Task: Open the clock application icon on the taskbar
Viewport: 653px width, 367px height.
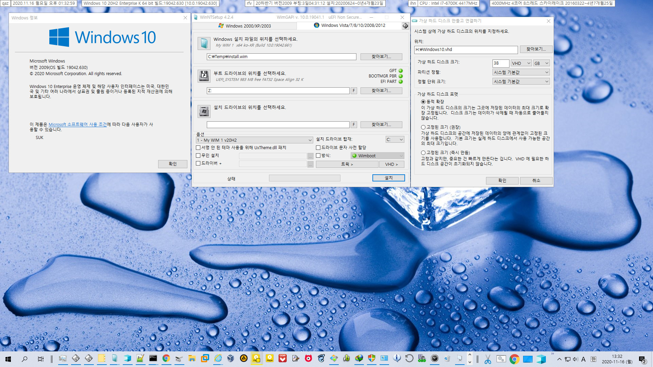Action: tap(435, 358)
